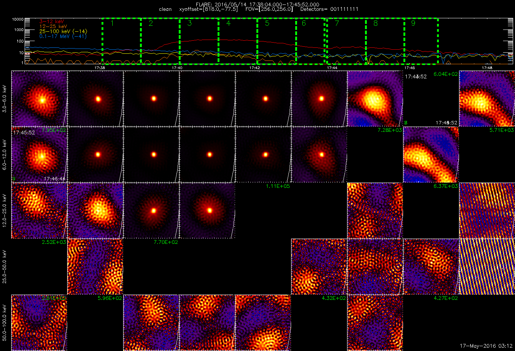The height and width of the screenshot is (351, 515).
Task: Click the 17:48 time axis label
Action: point(487,68)
